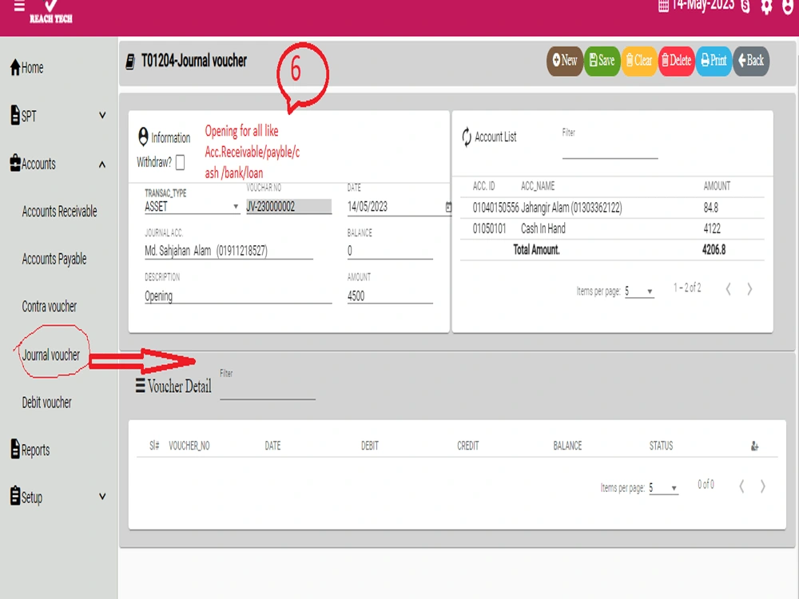The height and width of the screenshot is (599, 799).
Task: Go to previous page in Account List
Action: (728, 289)
